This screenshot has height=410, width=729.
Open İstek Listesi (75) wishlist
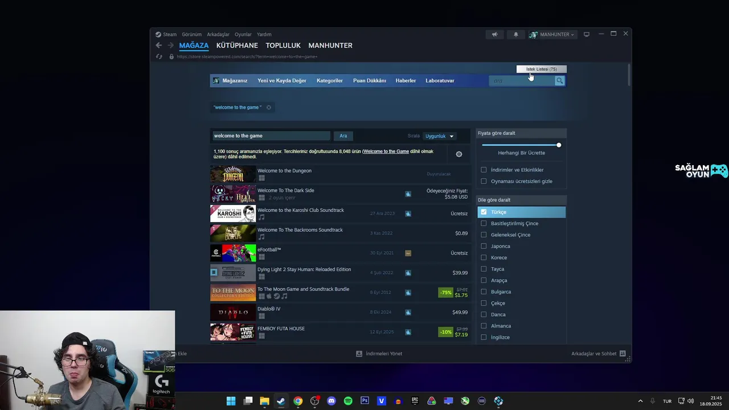click(542, 69)
